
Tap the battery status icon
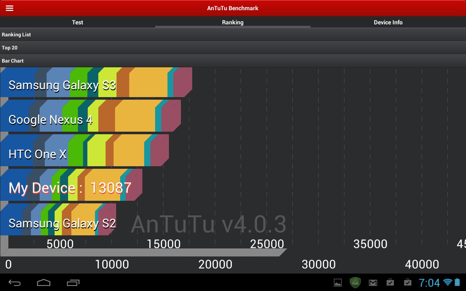click(457, 282)
